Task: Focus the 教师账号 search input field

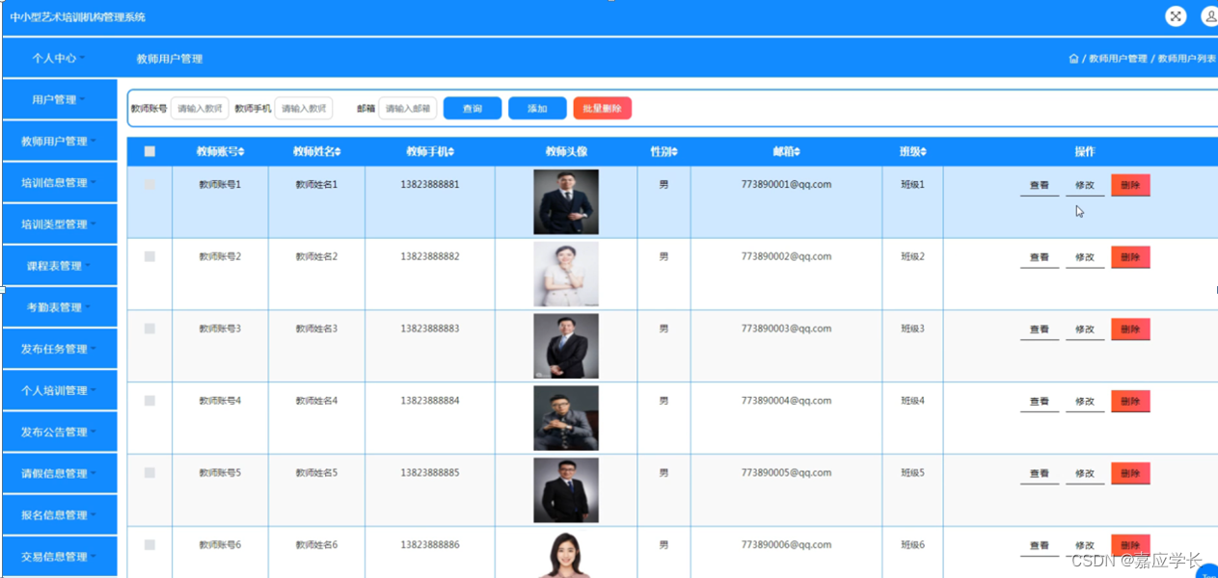Action: pyautogui.click(x=200, y=108)
